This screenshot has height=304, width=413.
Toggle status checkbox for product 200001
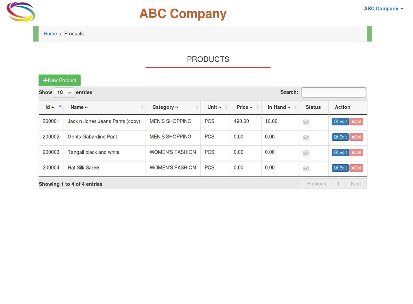click(x=306, y=122)
